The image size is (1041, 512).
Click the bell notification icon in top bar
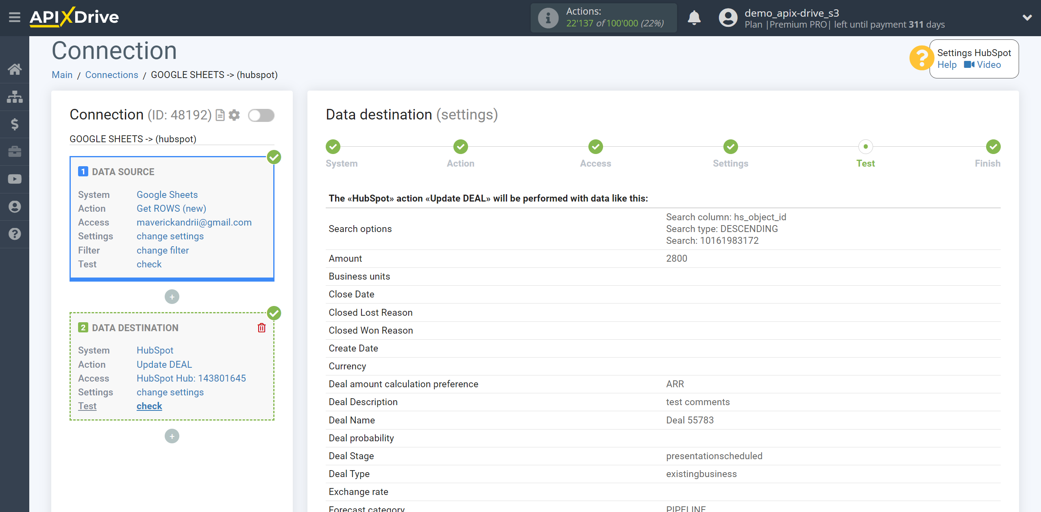point(694,17)
